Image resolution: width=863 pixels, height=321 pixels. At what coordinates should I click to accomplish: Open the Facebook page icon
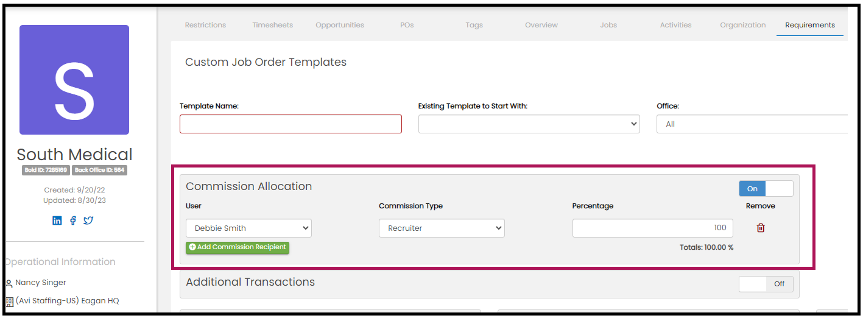[x=73, y=220]
